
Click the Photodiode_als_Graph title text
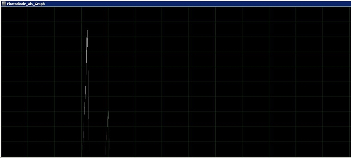coord(26,4)
